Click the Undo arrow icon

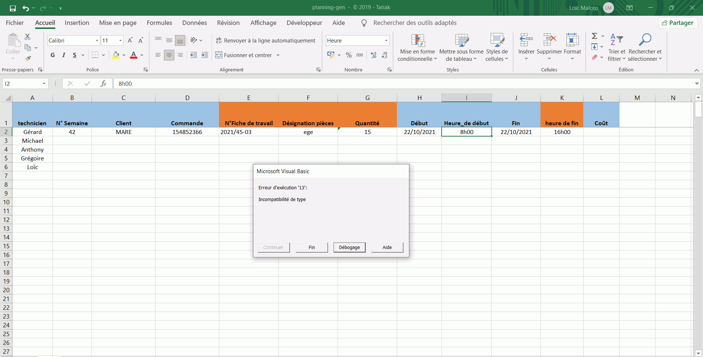click(25, 8)
